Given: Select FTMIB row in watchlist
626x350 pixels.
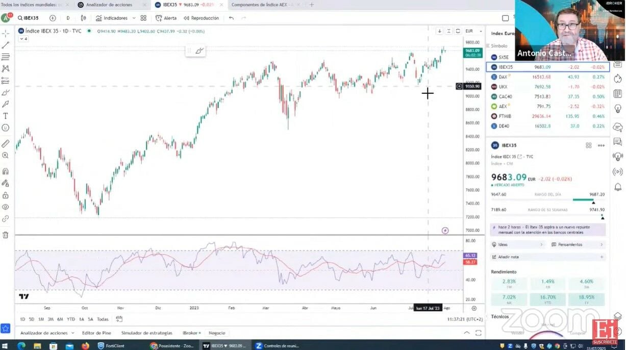Looking at the screenshot, I should tap(547, 116).
